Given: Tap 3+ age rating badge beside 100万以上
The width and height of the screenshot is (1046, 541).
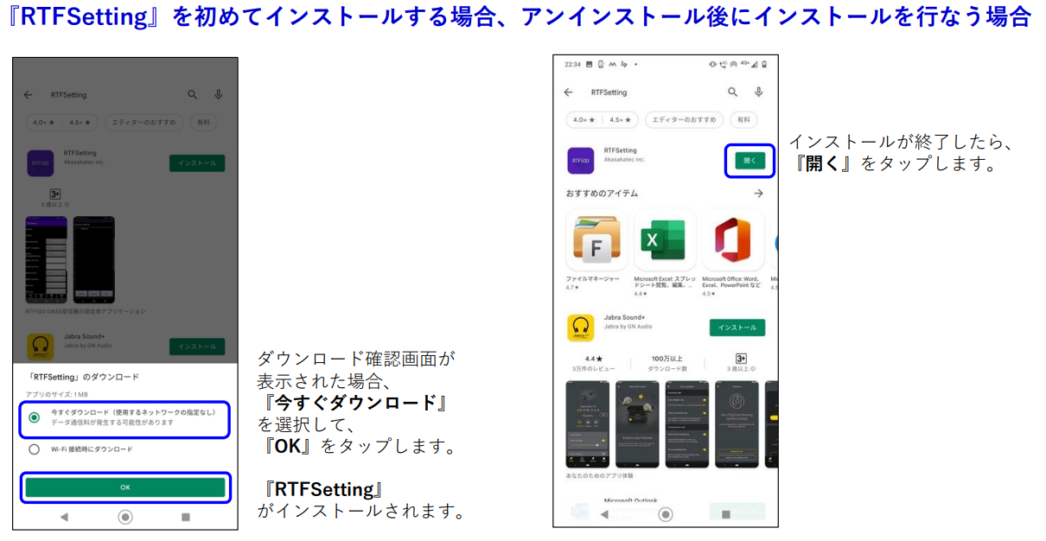Looking at the screenshot, I should click(741, 359).
